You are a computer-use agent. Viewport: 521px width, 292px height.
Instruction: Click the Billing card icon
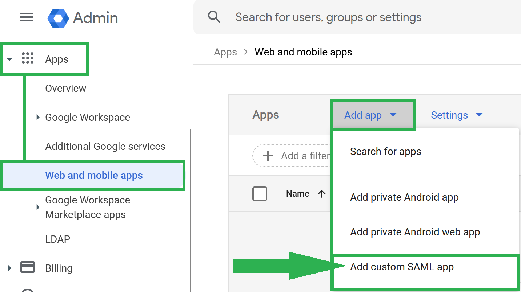coord(28,267)
